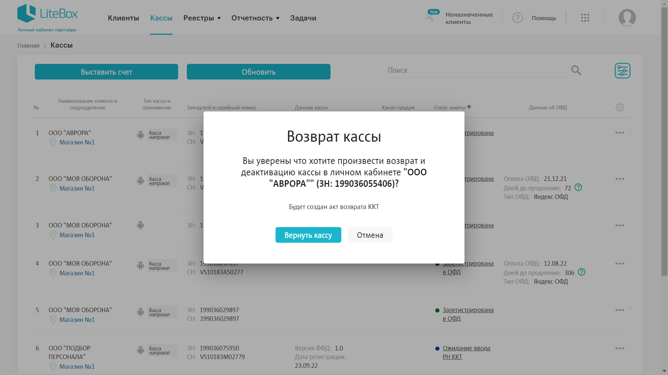Image resolution: width=668 pixels, height=375 pixels.
Task: Open unassigned clients icon with 708 badge
Action: (x=432, y=16)
